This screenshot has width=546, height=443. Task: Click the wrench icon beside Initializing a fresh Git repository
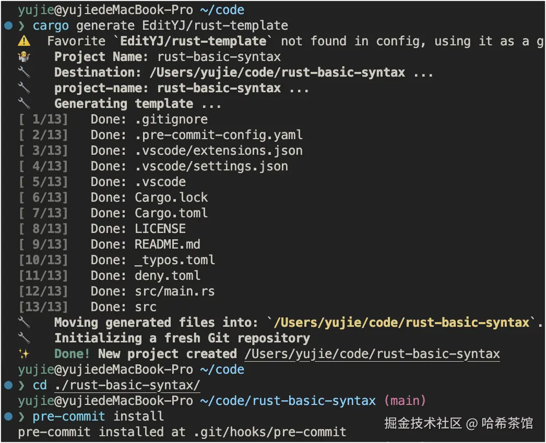pos(24,338)
